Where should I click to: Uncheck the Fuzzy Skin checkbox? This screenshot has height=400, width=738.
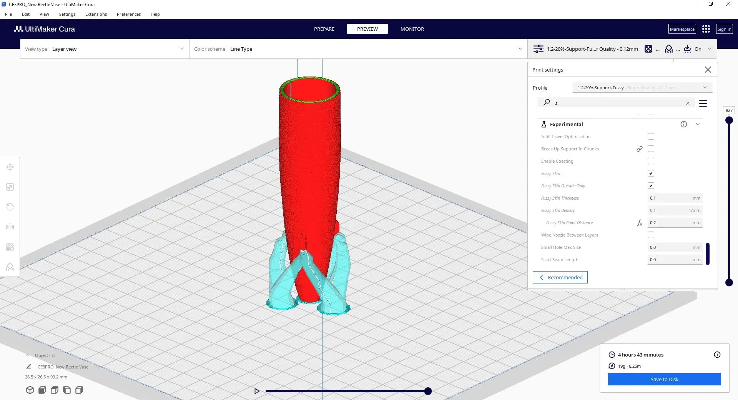pyautogui.click(x=651, y=173)
